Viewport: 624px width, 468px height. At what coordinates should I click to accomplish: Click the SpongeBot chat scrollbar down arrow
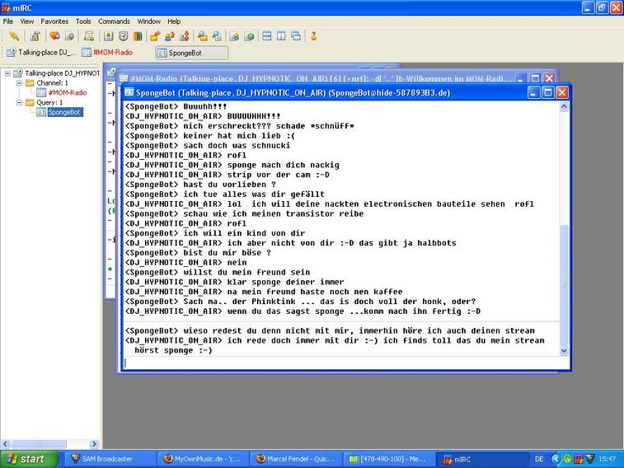[x=564, y=350]
